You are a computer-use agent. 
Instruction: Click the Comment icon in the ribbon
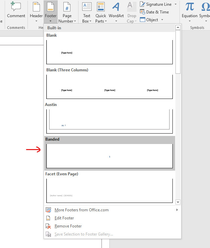16,6
